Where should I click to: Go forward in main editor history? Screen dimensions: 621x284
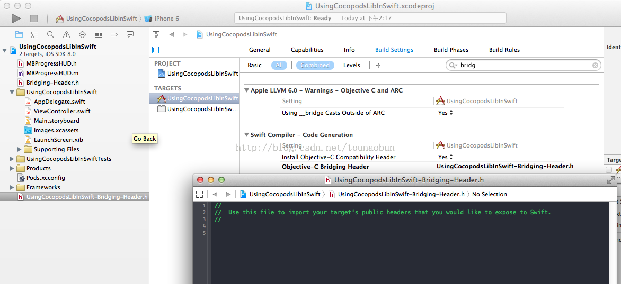(x=184, y=34)
